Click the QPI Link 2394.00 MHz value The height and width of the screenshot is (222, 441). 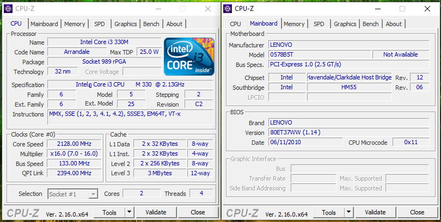(x=74, y=174)
